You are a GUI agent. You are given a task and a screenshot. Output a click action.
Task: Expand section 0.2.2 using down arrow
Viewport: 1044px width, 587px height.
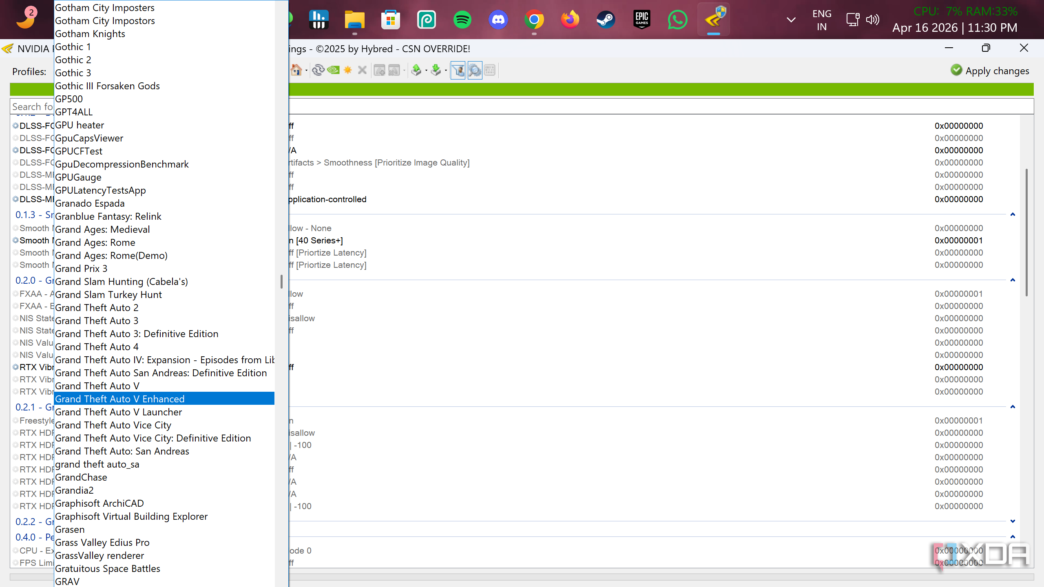click(1013, 521)
